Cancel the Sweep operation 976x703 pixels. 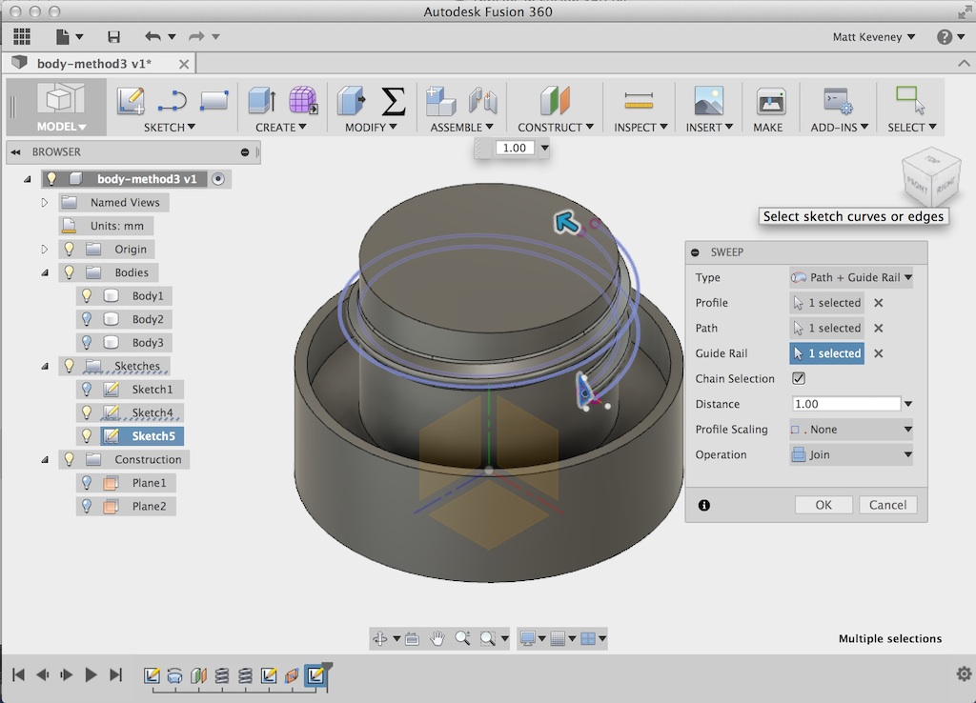point(887,504)
